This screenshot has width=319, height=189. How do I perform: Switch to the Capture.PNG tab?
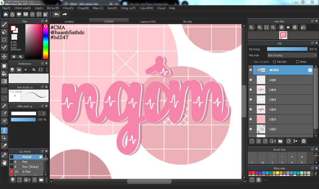(x=148, y=21)
